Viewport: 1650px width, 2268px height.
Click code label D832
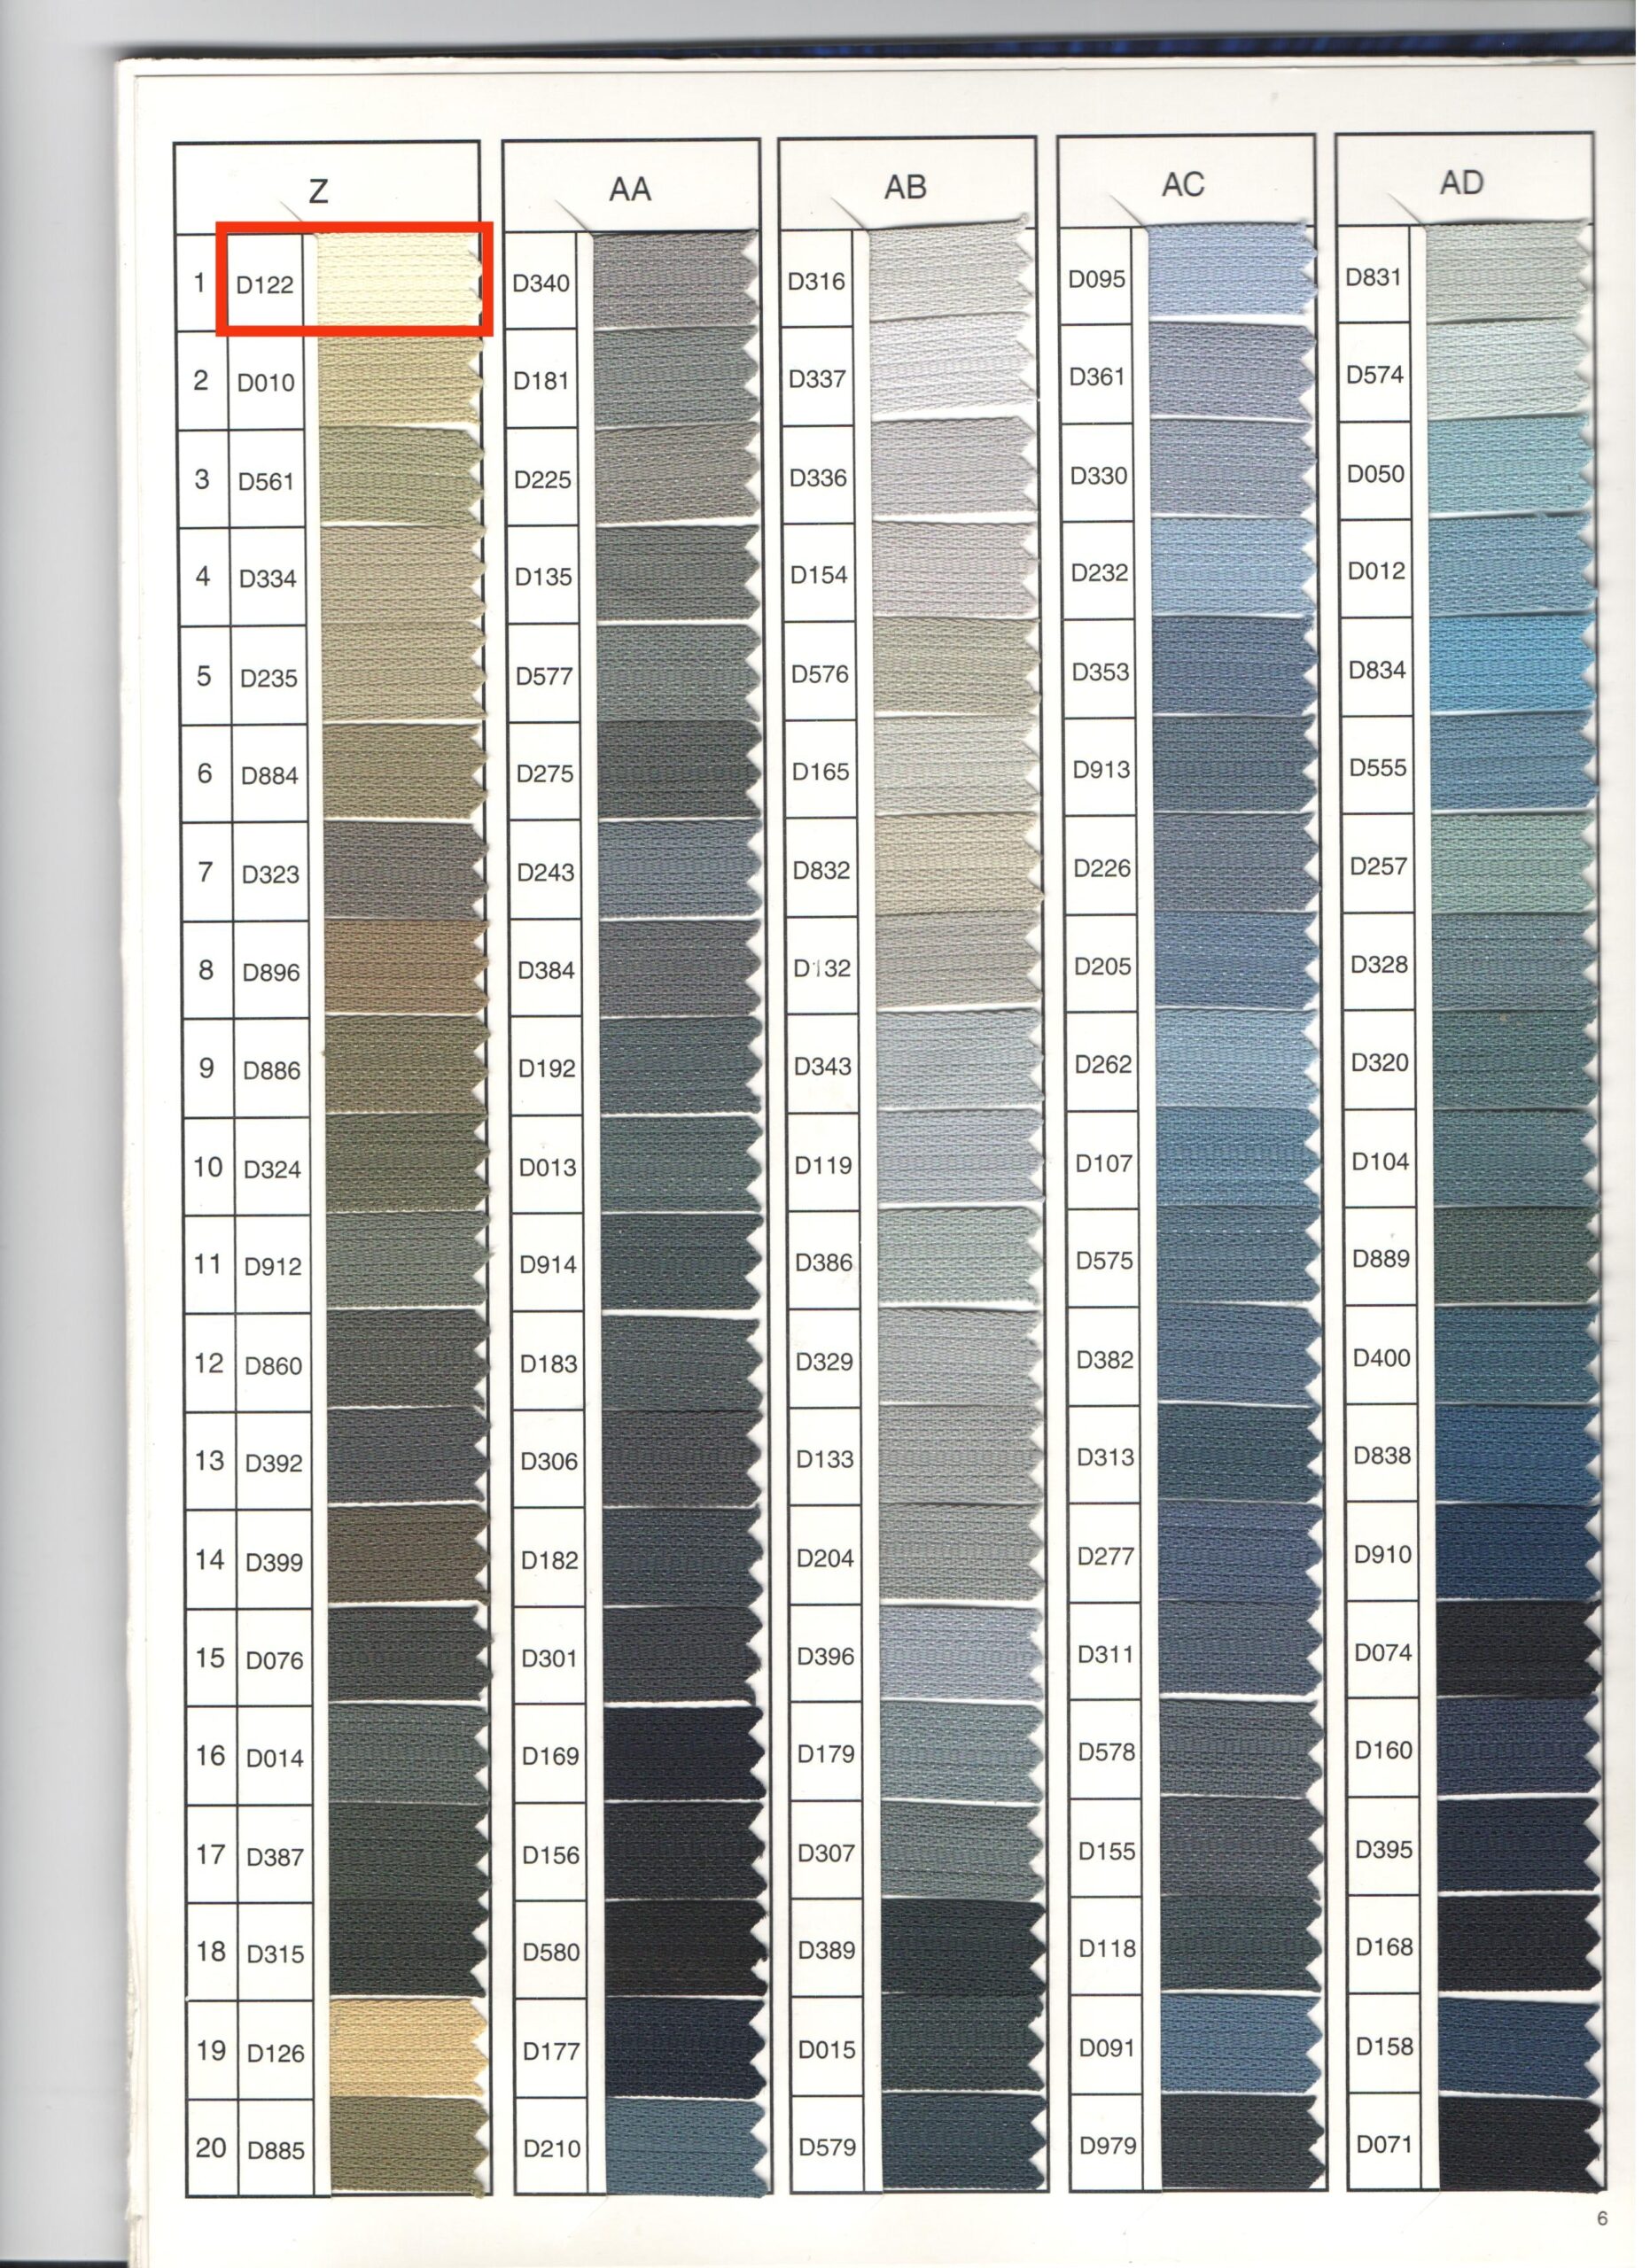821,870
